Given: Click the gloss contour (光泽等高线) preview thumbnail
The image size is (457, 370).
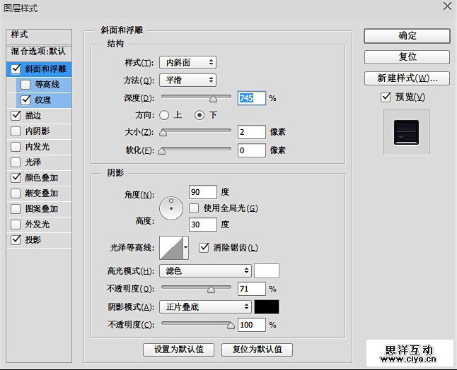Looking at the screenshot, I should click(170, 248).
